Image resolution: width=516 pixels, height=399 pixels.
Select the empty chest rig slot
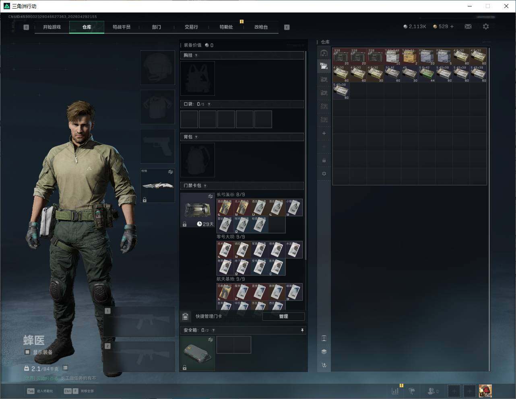point(198,78)
